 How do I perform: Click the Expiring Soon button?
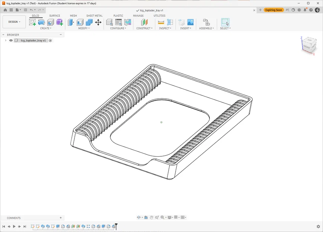tap(274, 10)
